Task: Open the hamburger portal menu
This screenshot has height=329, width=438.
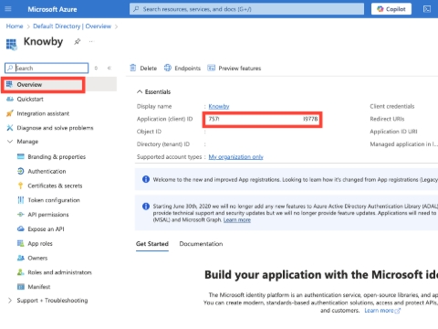Action: (x=8, y=9)
